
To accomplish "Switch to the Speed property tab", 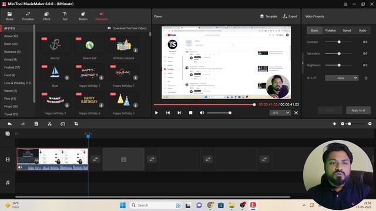I will [347, 30].
